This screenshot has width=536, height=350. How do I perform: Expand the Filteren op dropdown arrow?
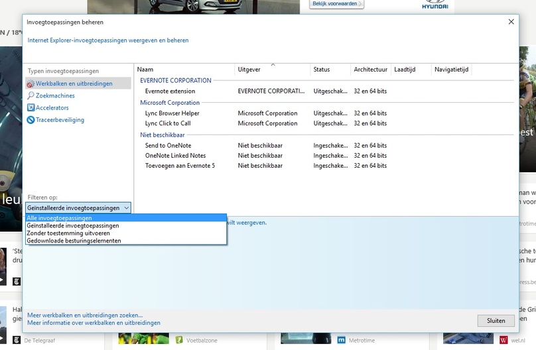click(126, 208)
